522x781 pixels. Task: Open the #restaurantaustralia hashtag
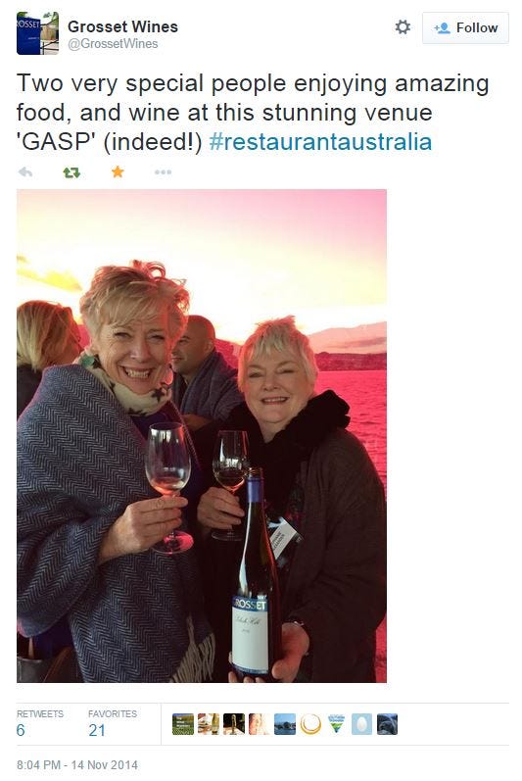pyautogui.click(x=320, y=141)
